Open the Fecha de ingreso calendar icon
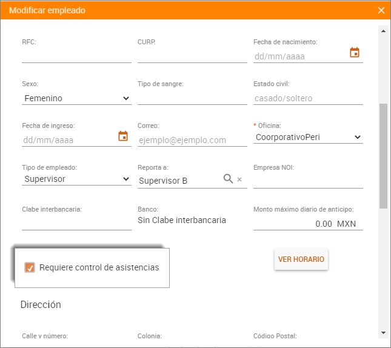The width and height of the screenshot is (391, 348). pos(123,136)
